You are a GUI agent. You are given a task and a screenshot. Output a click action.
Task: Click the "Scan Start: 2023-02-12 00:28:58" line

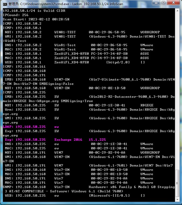pos(36,19)
